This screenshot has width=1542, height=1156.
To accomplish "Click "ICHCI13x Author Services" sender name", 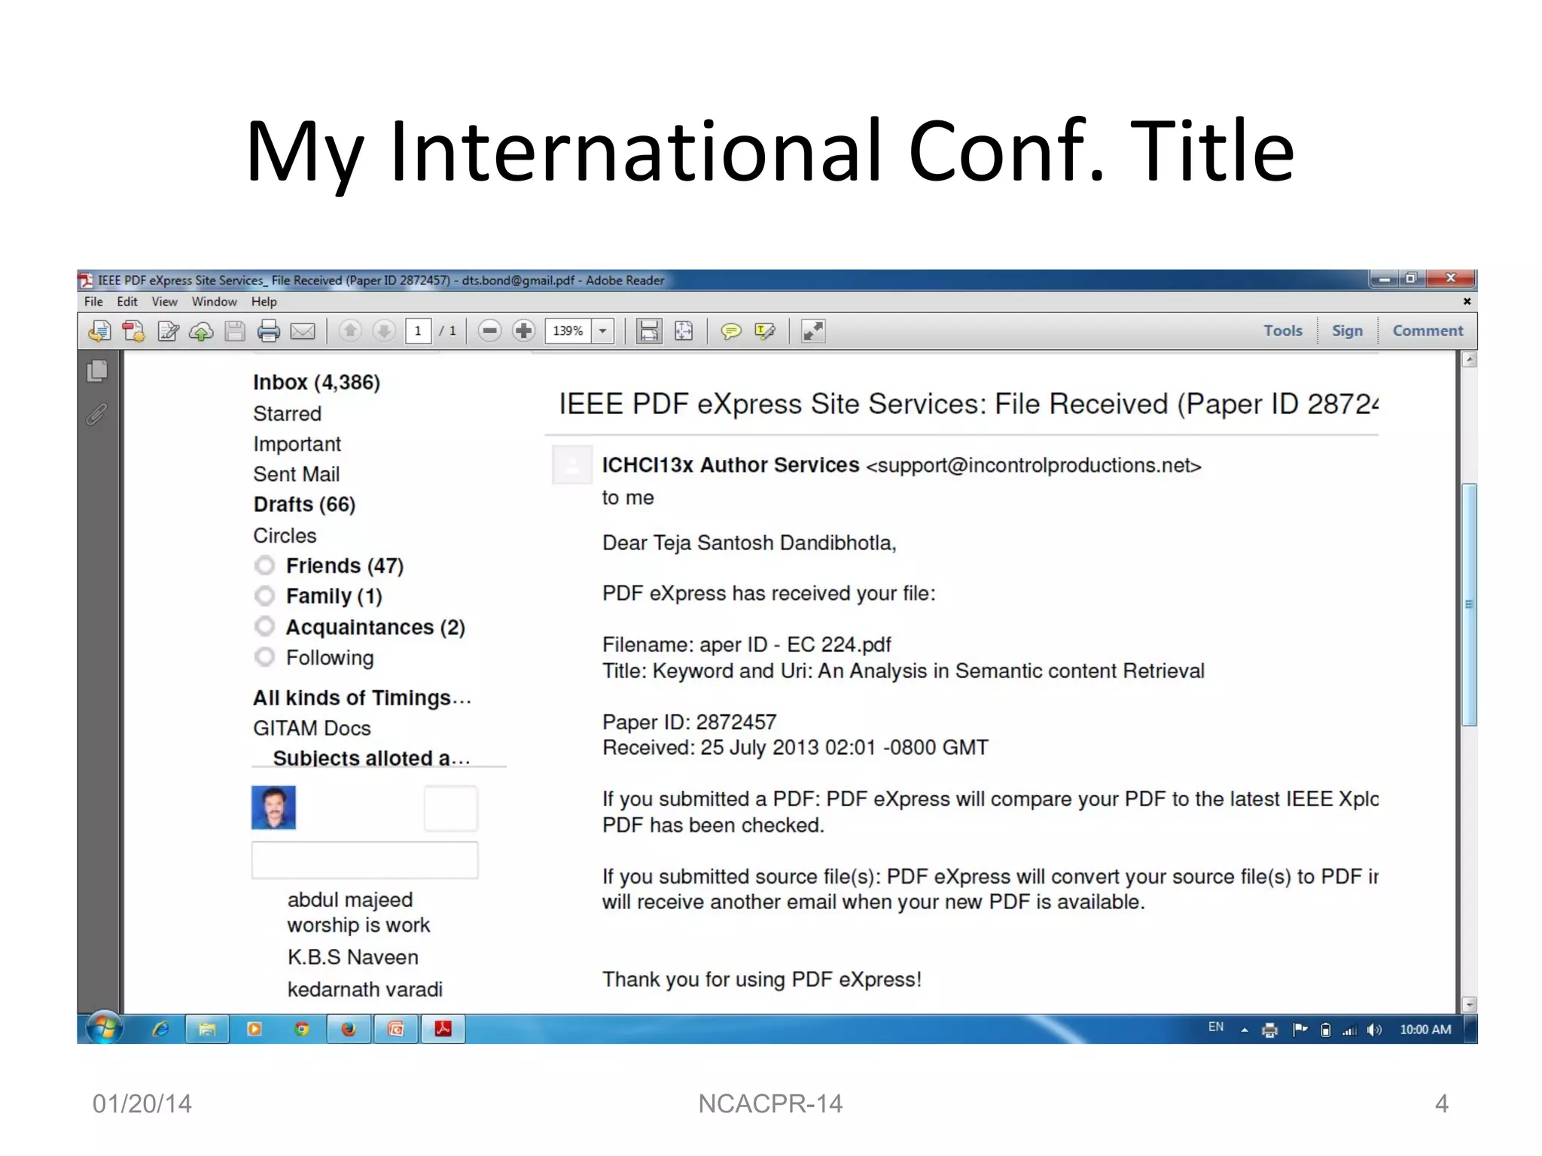I will [x=730, y=465].
